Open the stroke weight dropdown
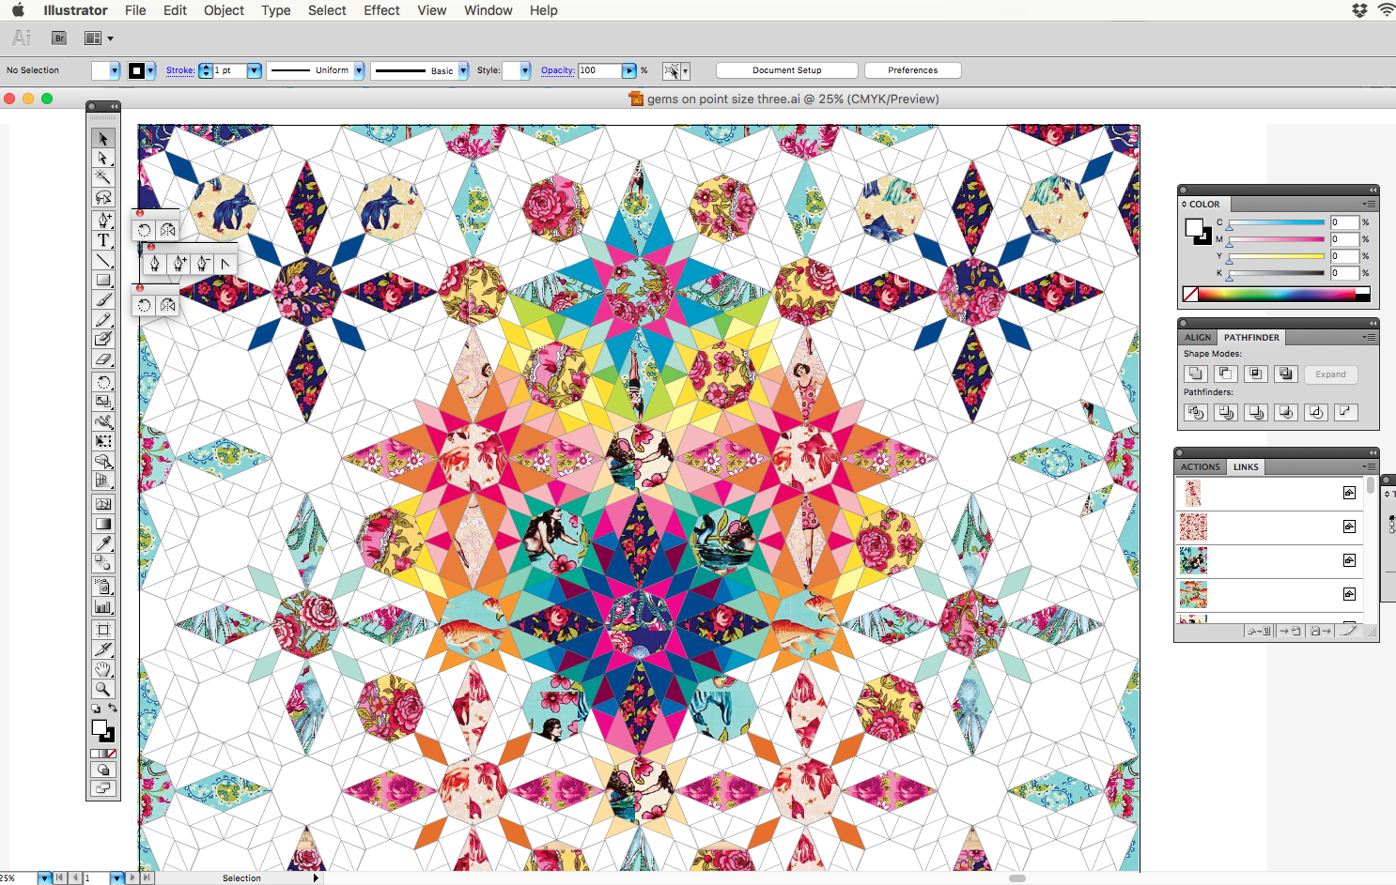This screenshot has height=885, width=1396. coord(254,70)
